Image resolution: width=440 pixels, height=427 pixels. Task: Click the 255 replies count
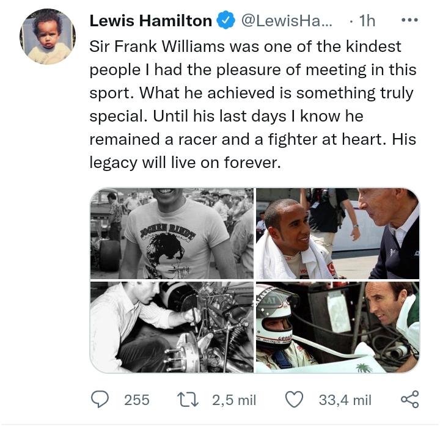pyautogui.click(x=137, y=400)
